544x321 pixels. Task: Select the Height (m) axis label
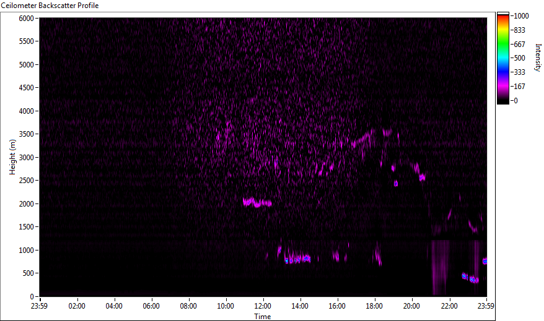pos(12,156)
